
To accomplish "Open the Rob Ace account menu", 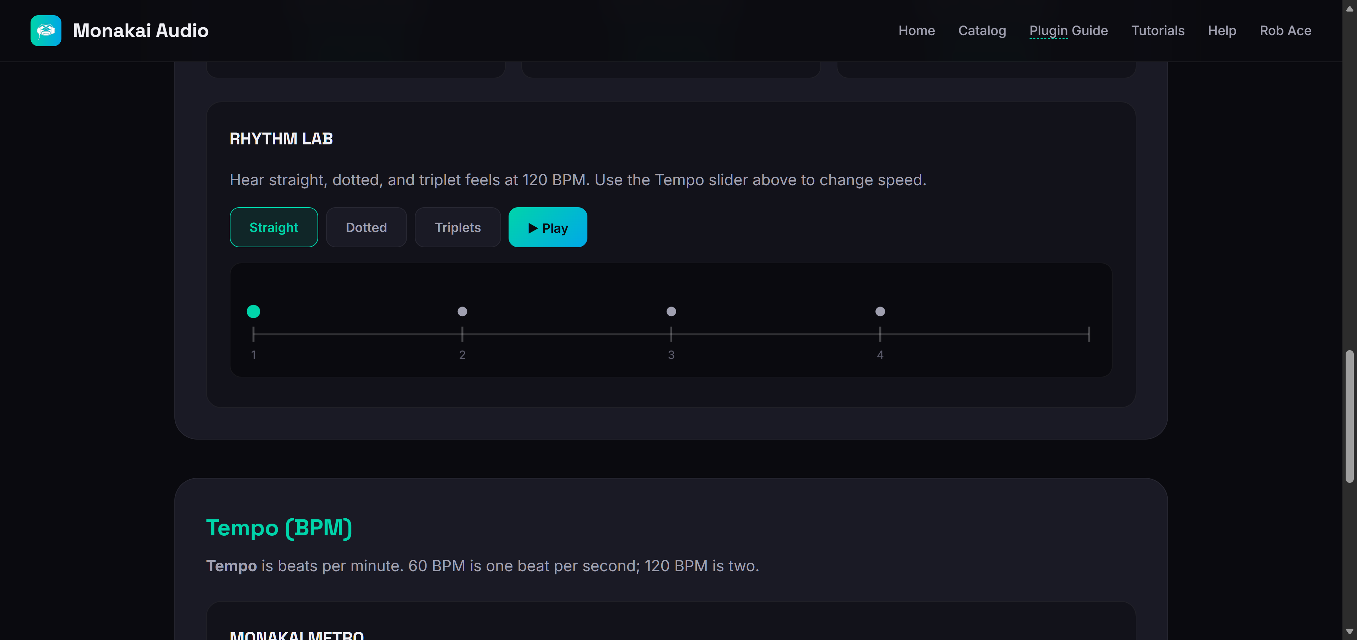I will (x=1285, y=31).
